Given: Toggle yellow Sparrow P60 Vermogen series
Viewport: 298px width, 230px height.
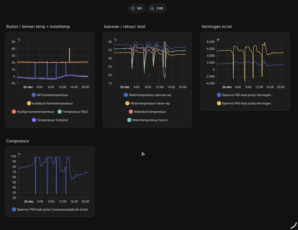Looking at the screenshot, I should (x=245, y=103).
